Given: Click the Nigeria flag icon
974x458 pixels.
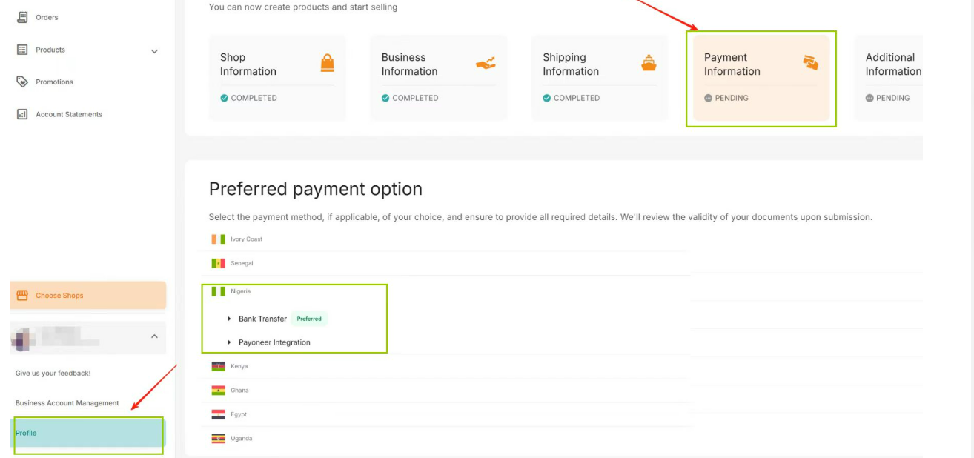Looking at the screenshot, I should 218,291.
